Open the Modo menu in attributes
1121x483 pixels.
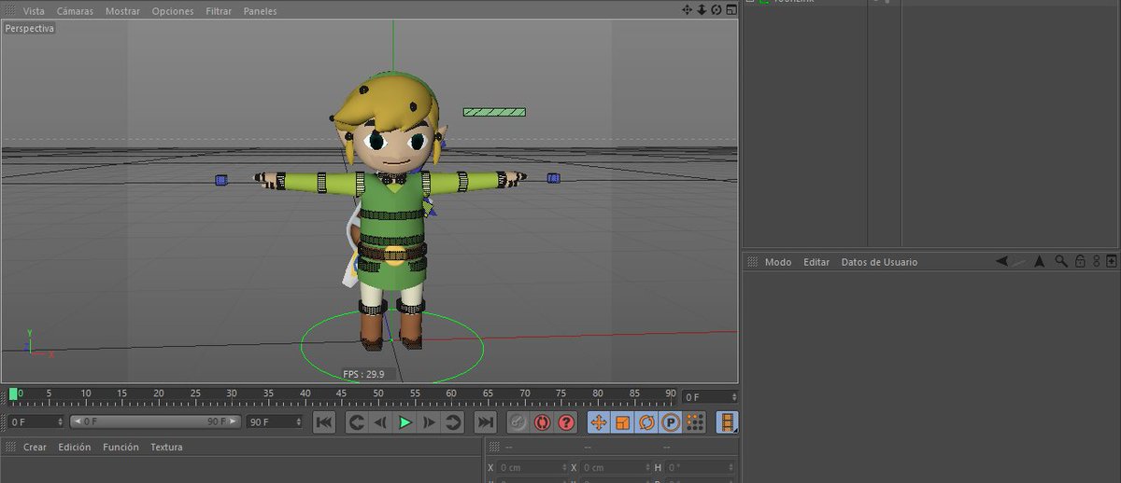click(x=778, y=262)
